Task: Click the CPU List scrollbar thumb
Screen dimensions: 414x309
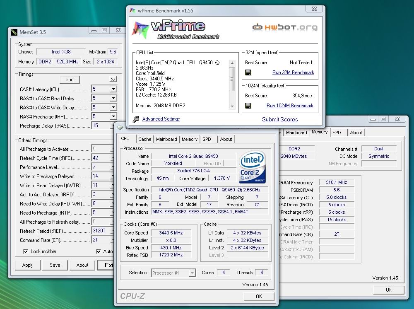Action: 232,79
